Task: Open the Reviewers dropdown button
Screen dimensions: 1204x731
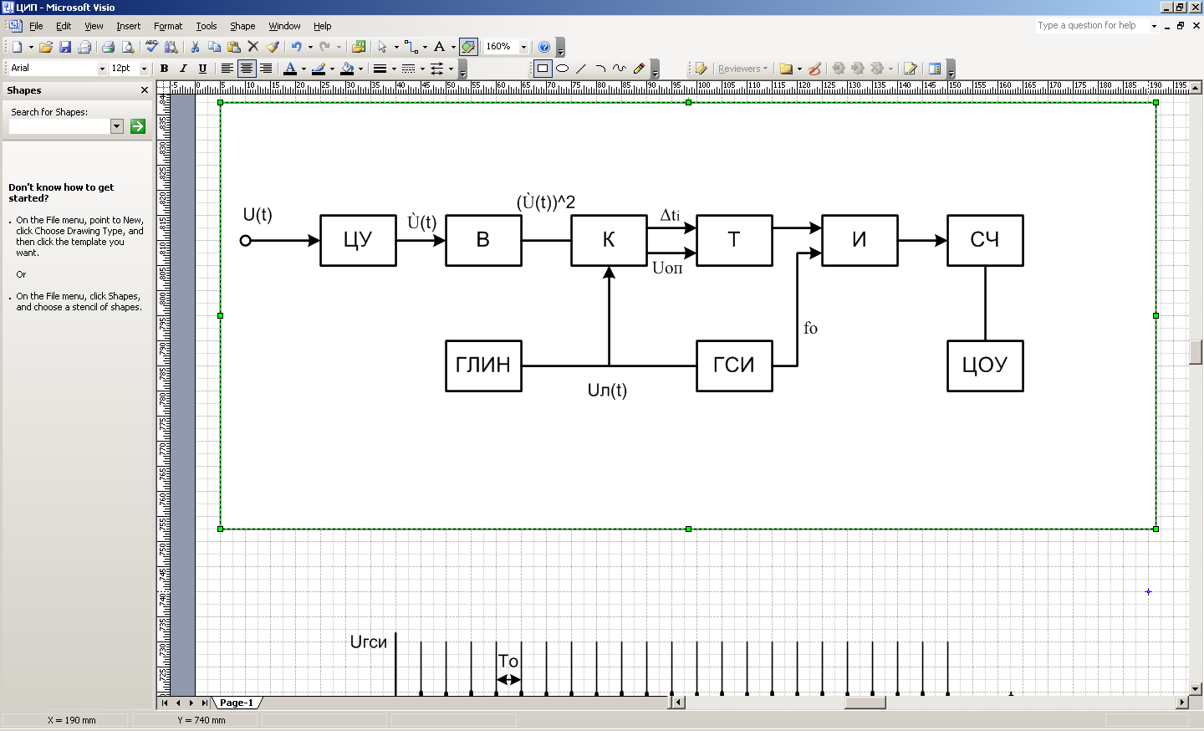Action: click(x=742, y=69)
